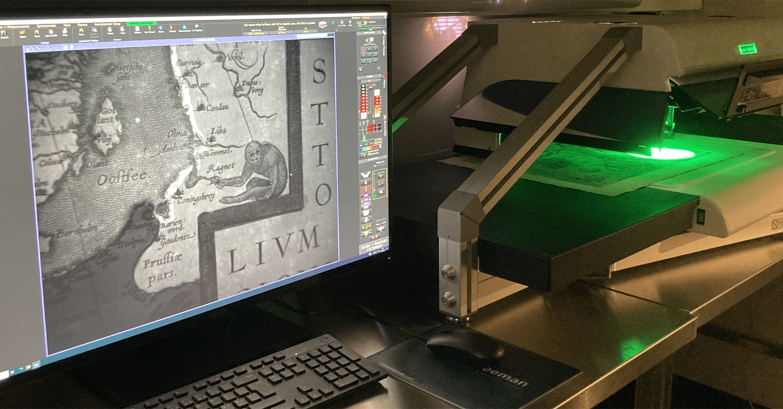Click the layered document sample icon
The image size is (783, 409).
[x=323, y=24]
